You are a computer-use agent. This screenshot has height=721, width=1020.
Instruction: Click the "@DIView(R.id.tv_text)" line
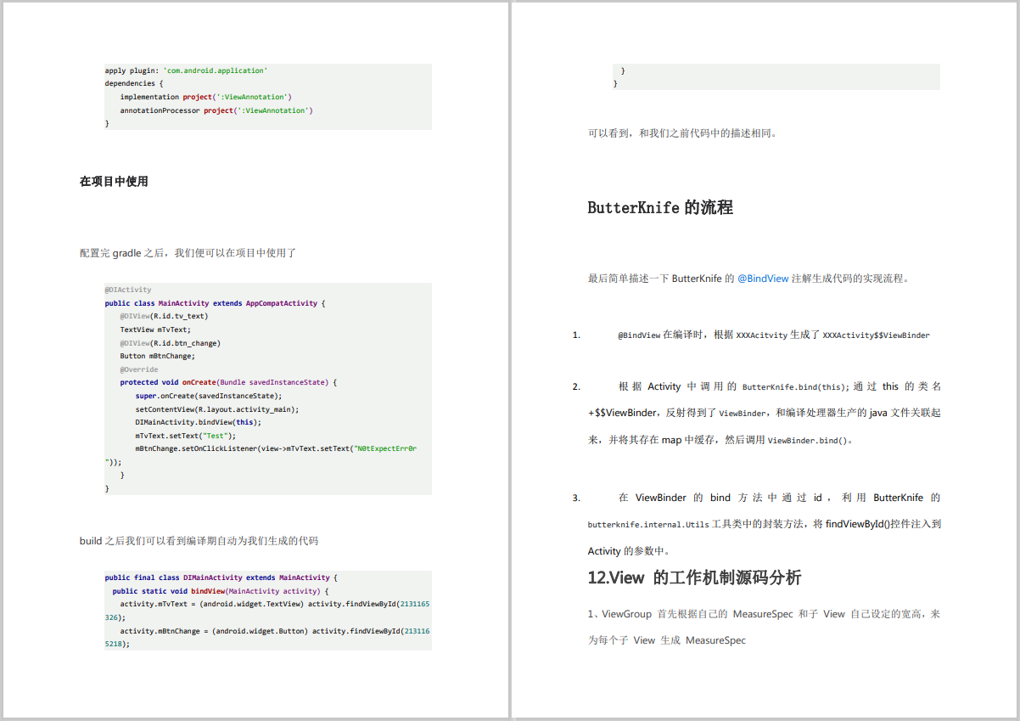pyautogui.click(x=164, y=316)
